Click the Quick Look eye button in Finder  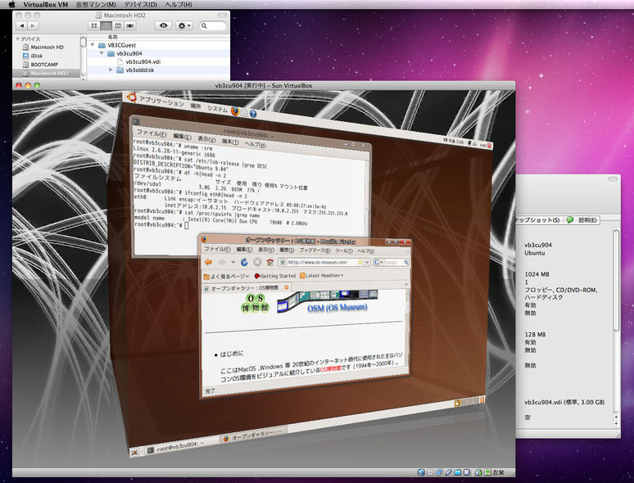(163, 25)
